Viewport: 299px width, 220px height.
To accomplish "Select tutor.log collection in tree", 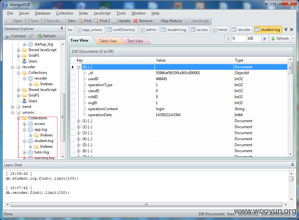I will click(42, 152).
